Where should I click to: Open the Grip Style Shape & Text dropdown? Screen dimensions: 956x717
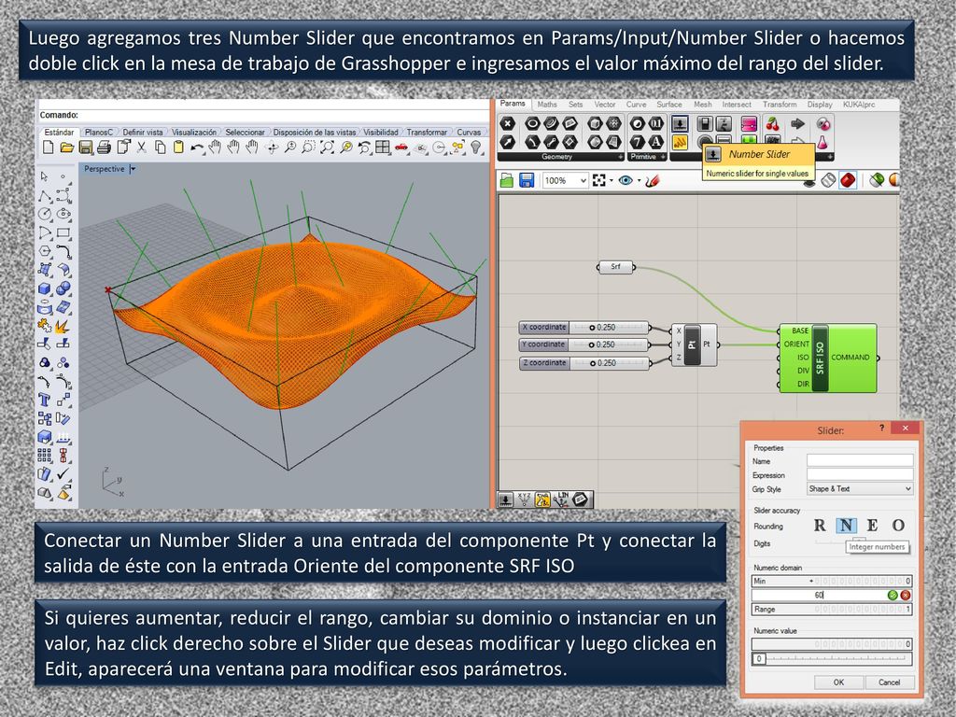pyautogui.click(x=860, y=489)
